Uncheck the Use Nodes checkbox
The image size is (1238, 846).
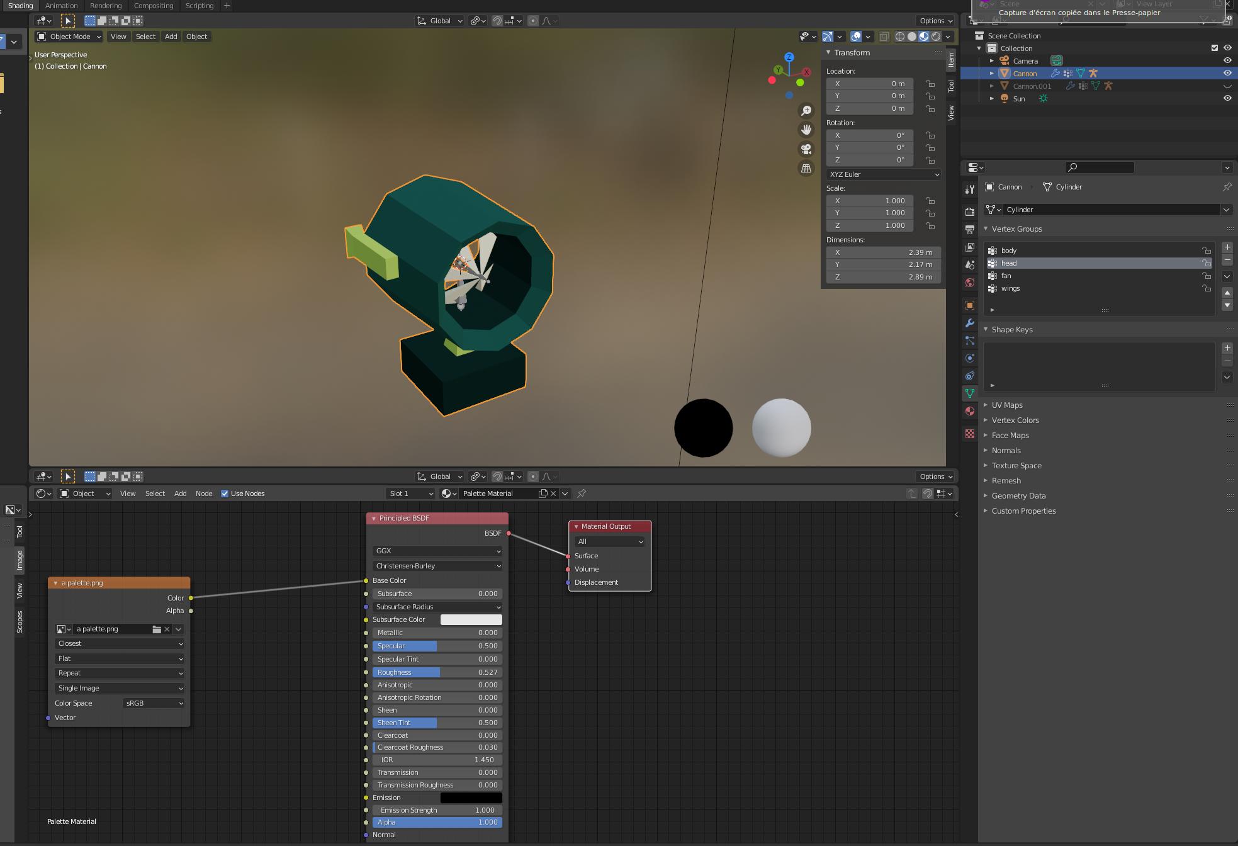(225, 493)
